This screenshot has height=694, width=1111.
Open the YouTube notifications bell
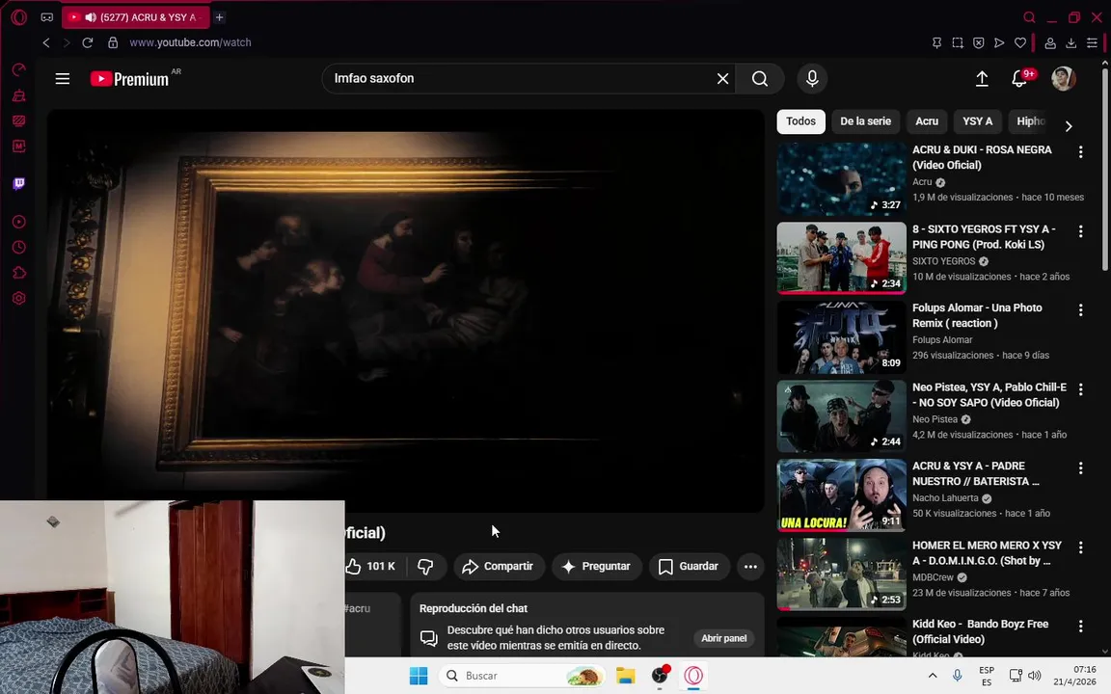[1018, 79]
